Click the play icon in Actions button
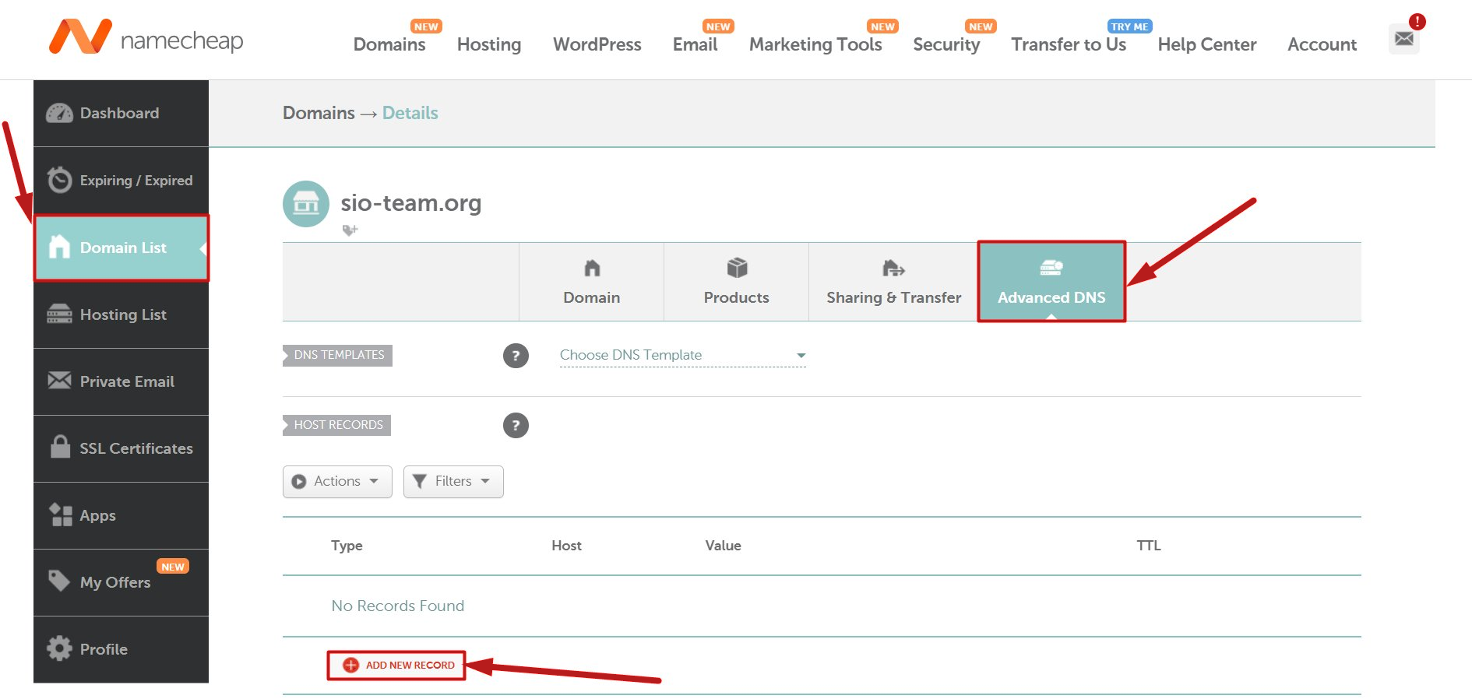The image size is (1472, 699). point(299,482)
